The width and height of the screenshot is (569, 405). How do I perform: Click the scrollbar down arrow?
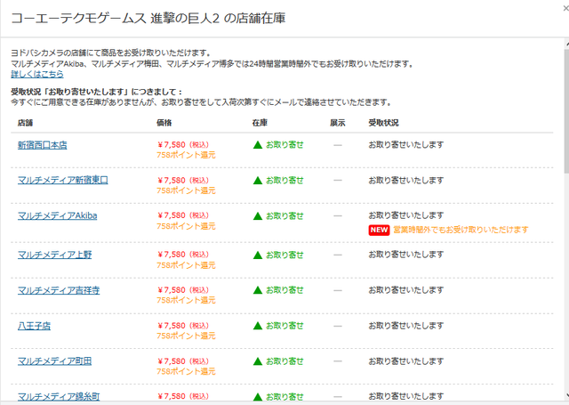click(x=566, y=395)
